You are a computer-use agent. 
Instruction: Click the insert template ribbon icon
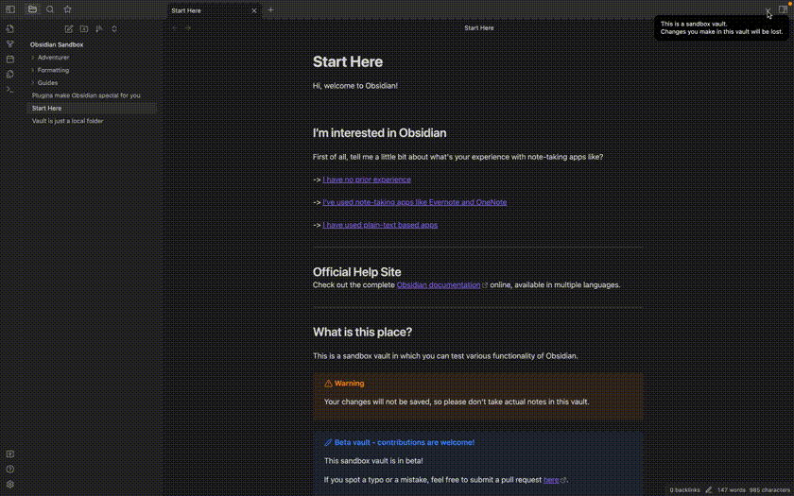point(10,75)
